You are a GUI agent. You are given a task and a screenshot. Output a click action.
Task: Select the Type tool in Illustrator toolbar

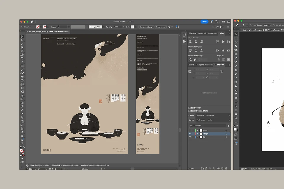pyautogui.click(x=22, y=58)
